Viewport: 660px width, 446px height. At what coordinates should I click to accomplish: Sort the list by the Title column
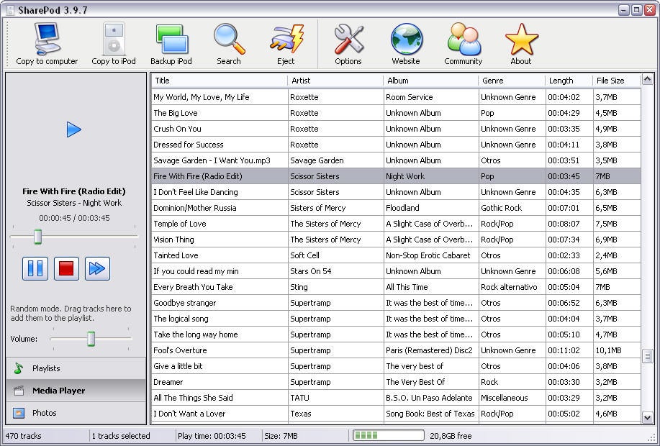click(219, 81)
